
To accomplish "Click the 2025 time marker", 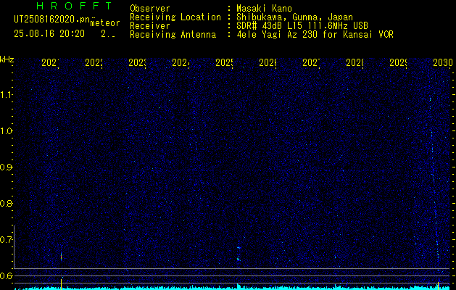I will (x=224, y=62).
